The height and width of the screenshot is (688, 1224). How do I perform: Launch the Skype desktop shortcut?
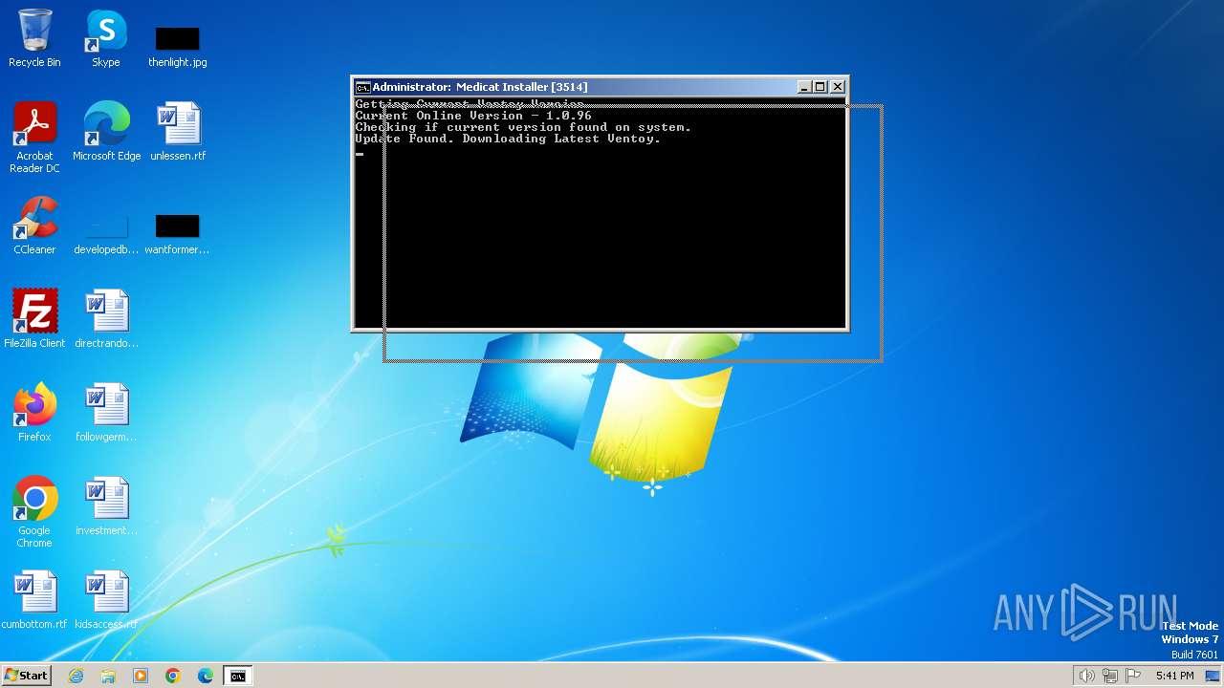(106, 38)
